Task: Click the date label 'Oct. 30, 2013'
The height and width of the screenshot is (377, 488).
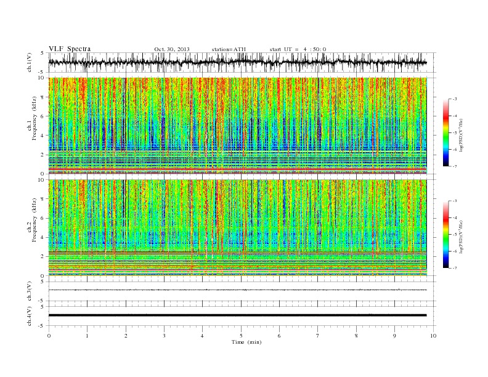Action: (172, 49)
